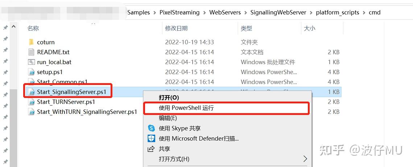Image resolution: width=413 pixels, height=167 pixels.
Task: Sort files by 修改日期 column header
Action: (176, 28)
